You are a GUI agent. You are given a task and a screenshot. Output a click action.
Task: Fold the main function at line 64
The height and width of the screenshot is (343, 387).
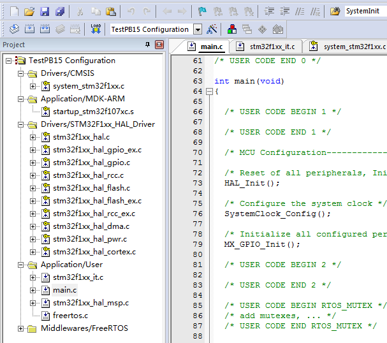point(209,92)
